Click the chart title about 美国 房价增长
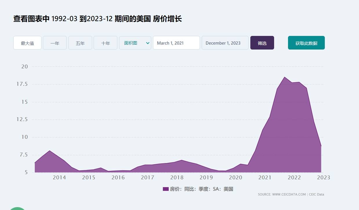359x210 pixels. [x=97, y=19]
